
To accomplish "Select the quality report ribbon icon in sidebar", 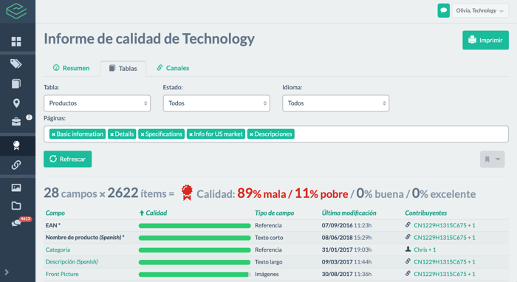I will (x=16, y=145).
